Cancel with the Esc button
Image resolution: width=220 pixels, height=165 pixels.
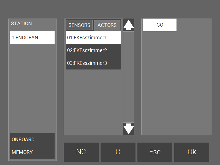tap(155, 152)
